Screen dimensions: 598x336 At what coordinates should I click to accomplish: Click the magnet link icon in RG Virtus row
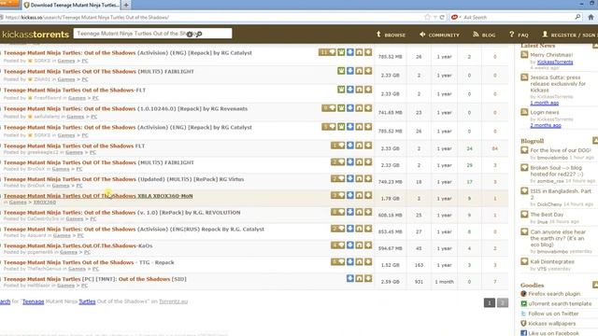[359, 178]
